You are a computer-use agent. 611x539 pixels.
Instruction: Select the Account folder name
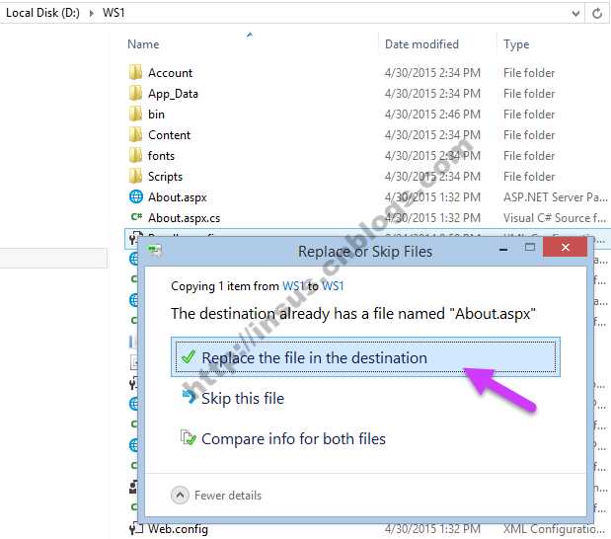pos(171,73)
